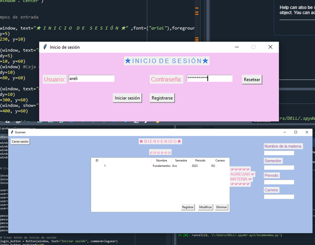Focus the Carrera input field
315x245 pixels.
coord(279,197)
